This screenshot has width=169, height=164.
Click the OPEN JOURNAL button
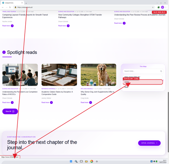tap(149, 143)
